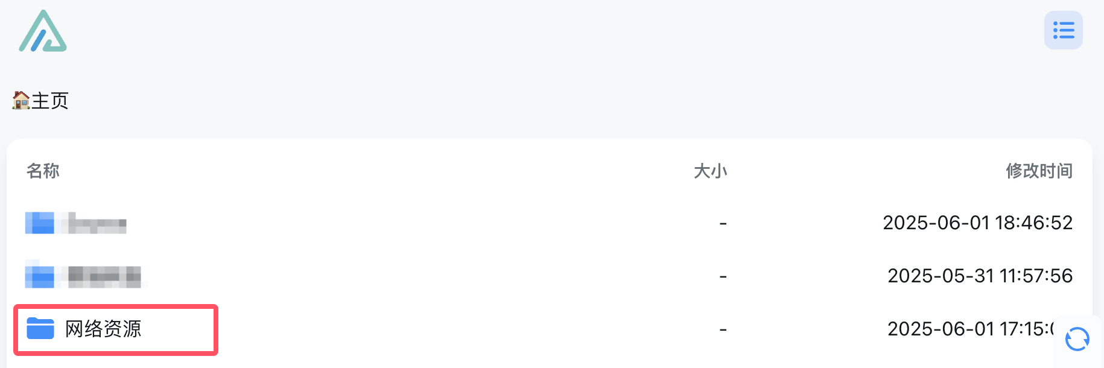Select the 2025-06-01 18:46:52 modified date

977,223
